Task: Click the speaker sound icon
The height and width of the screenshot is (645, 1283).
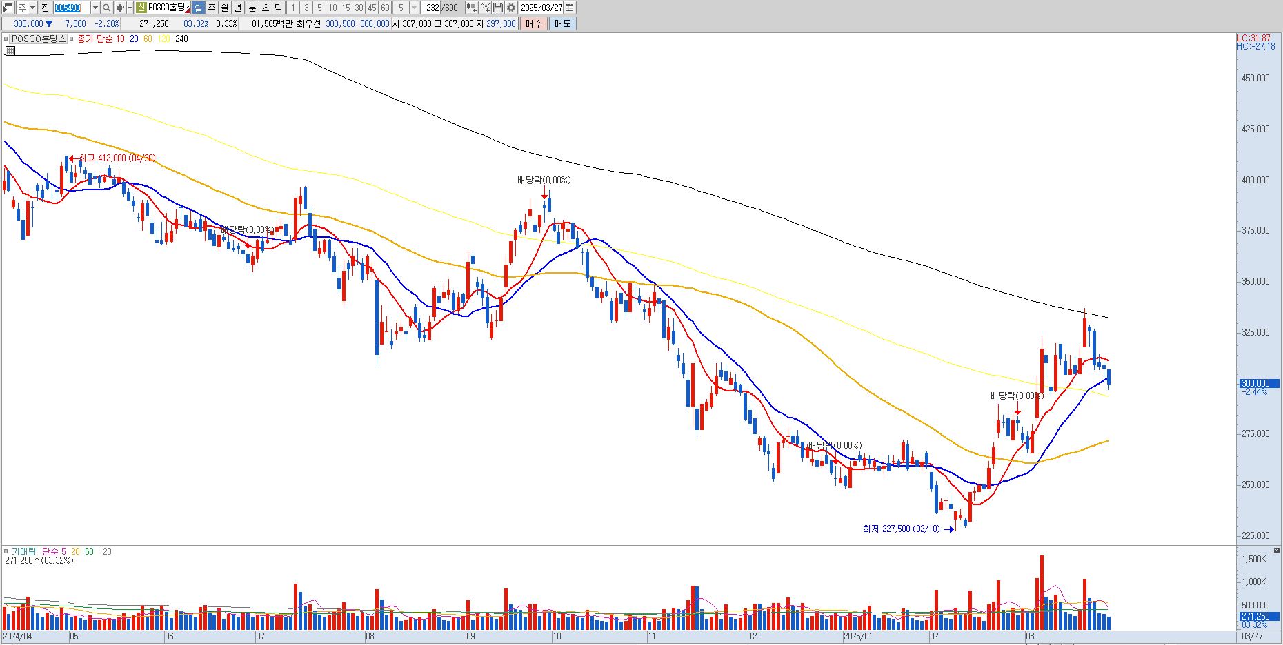Action: point(119,8)
